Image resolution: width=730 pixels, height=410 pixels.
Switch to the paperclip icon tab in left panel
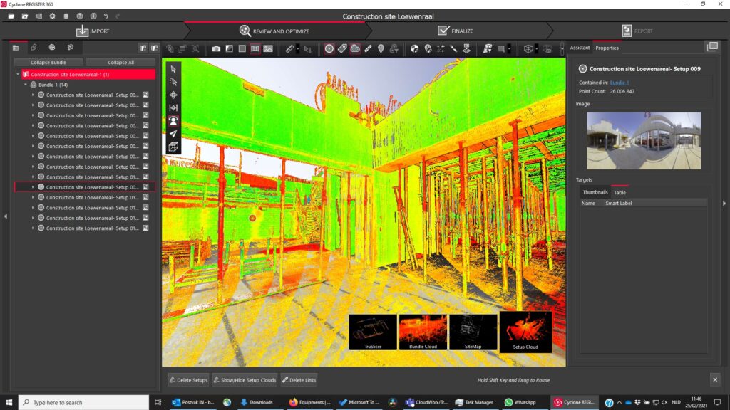click(x=34, y=48)
